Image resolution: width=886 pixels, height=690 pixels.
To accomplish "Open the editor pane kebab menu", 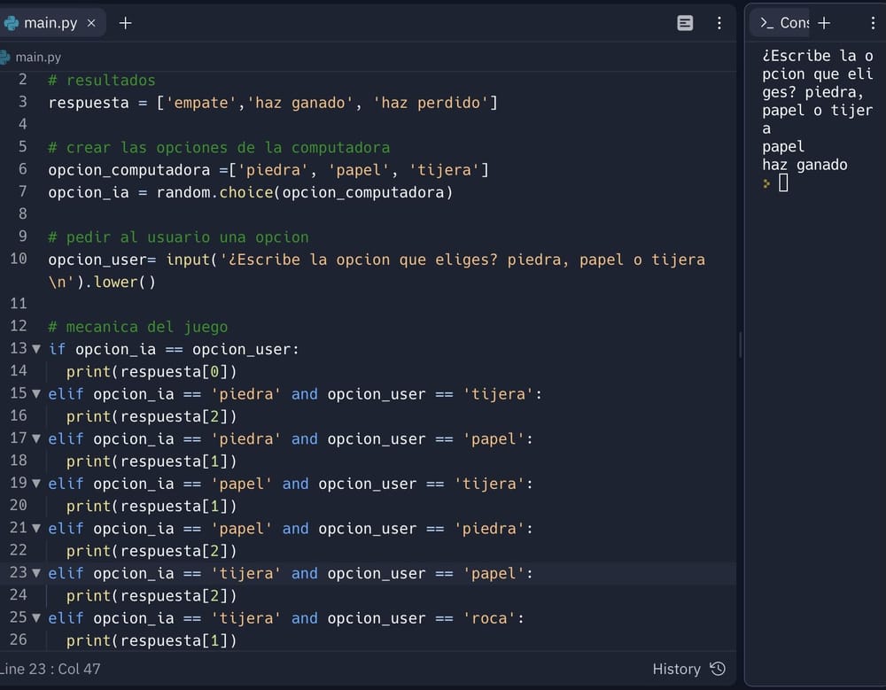I will click(x=719, y=23).
